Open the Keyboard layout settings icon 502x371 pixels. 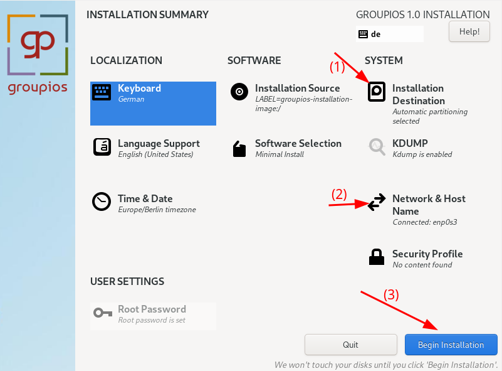102,92
